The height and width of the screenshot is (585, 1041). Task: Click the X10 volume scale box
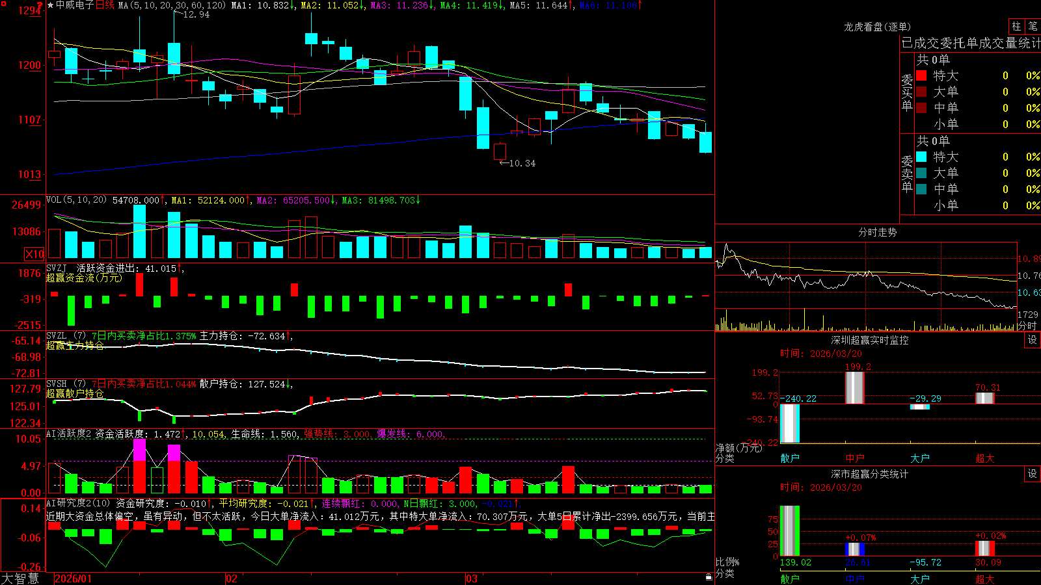[x=34, y=254]
